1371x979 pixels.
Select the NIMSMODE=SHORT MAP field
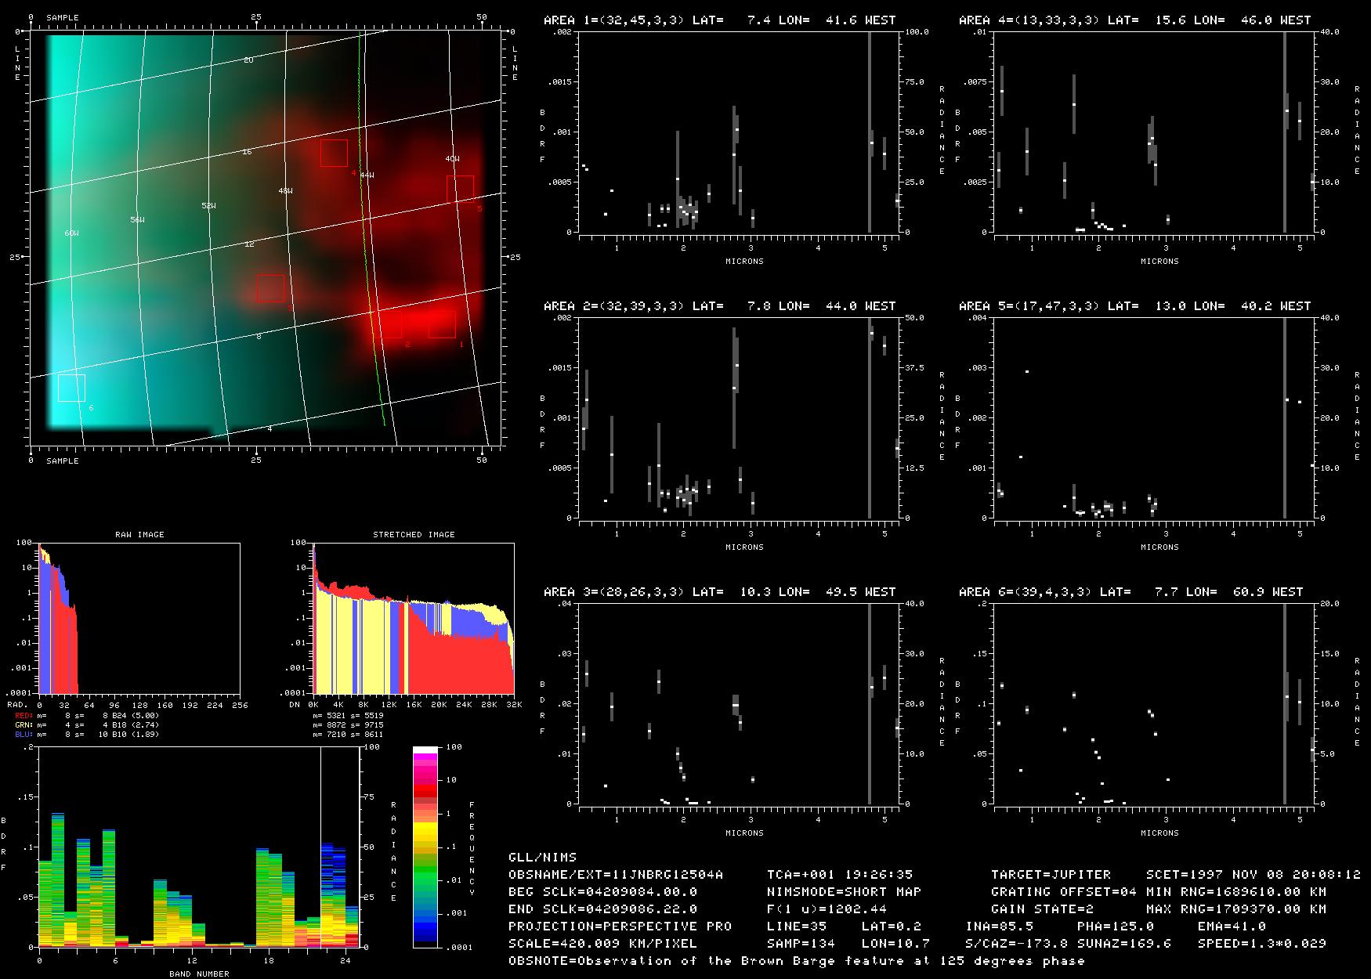click(844, 892)
